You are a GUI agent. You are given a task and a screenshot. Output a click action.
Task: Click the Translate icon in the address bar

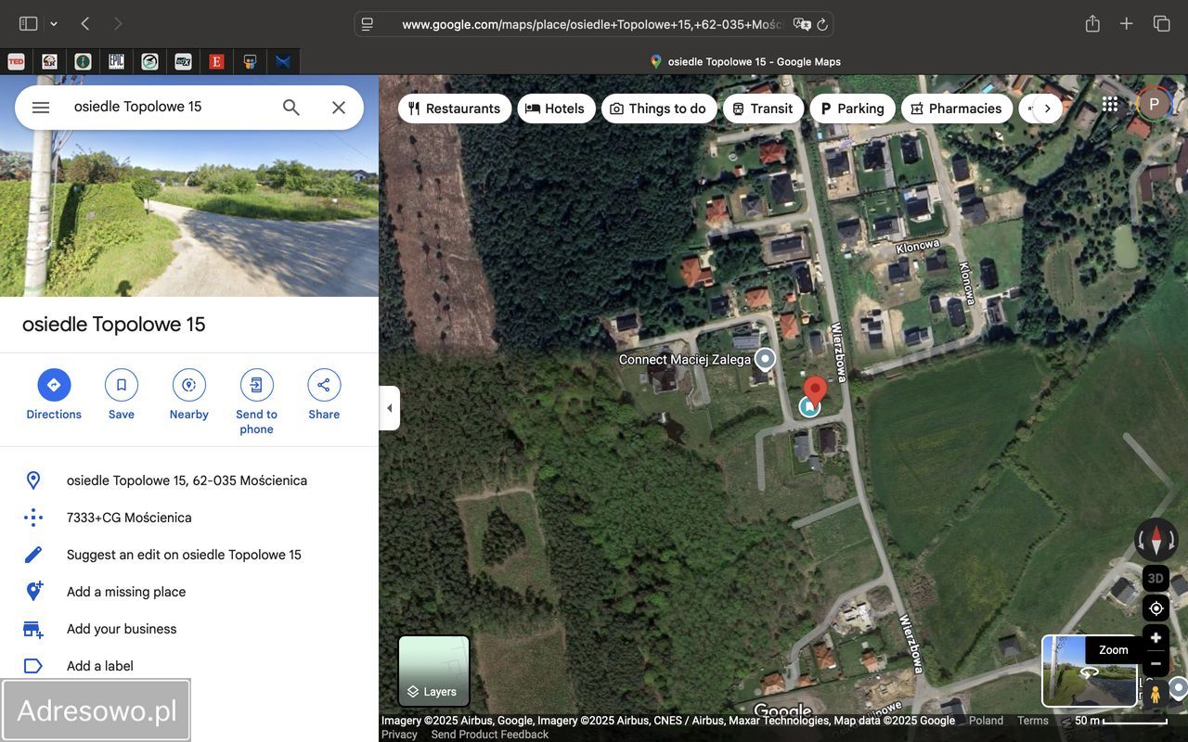click(x=802, y=24)
